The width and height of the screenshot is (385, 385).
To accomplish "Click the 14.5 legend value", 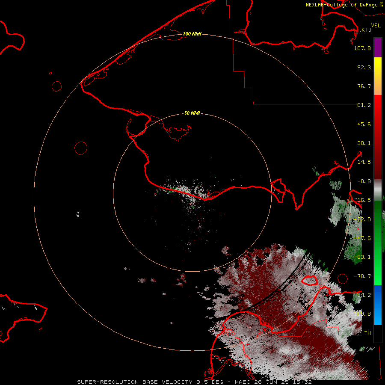I will [x=364, y=162].
